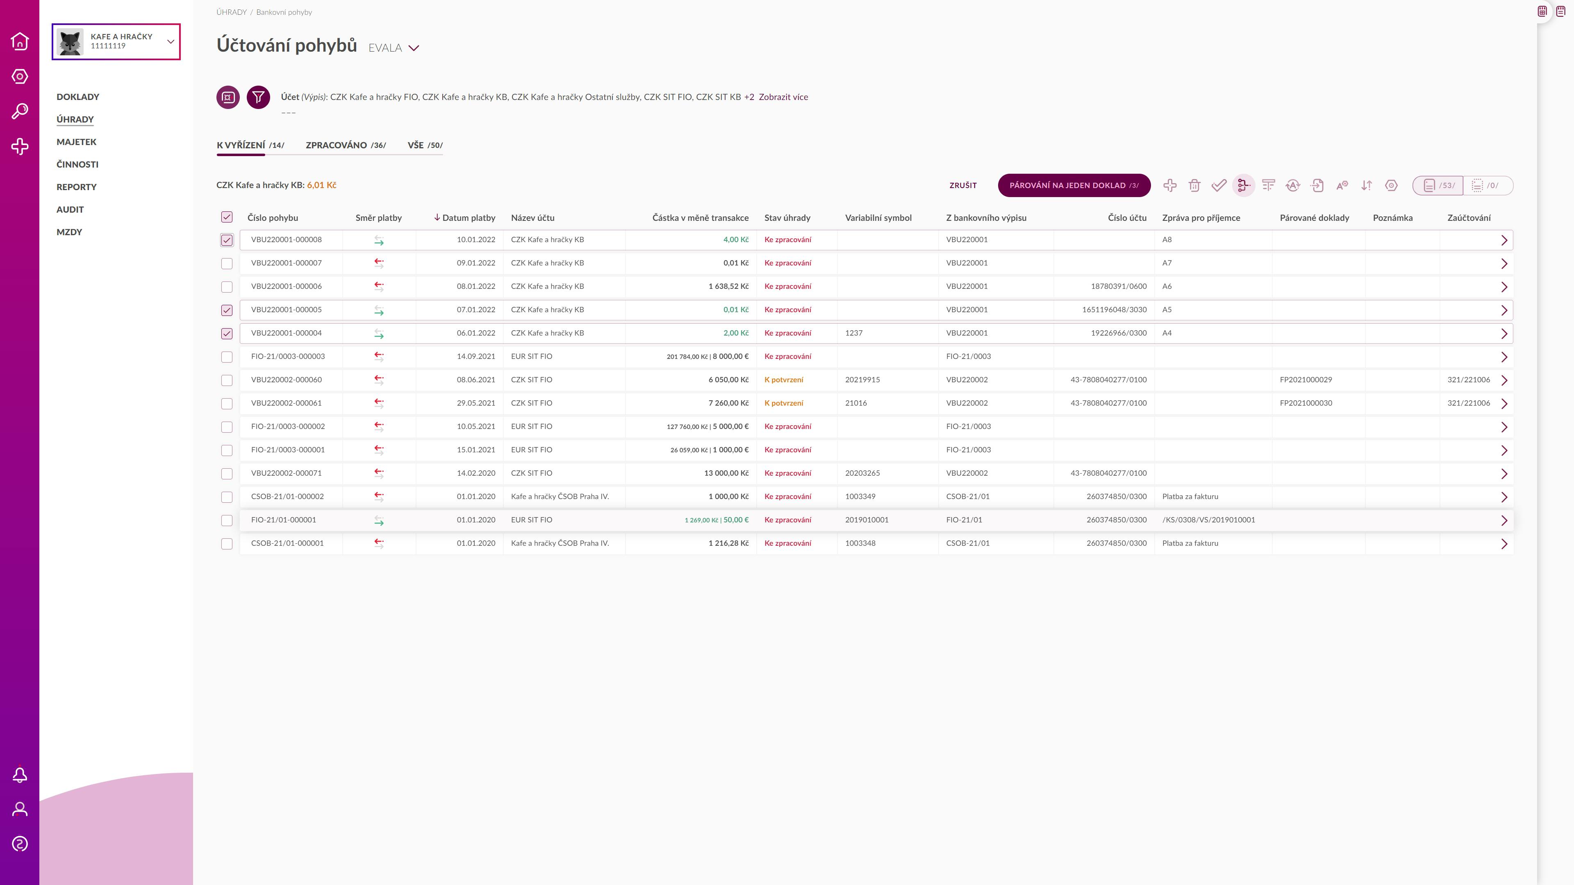Click PÁROVÁNÍ NA JEDEN DOKLAD button
The height and width of the screenshot is (885, 1574).
(x=1074, y=185)
